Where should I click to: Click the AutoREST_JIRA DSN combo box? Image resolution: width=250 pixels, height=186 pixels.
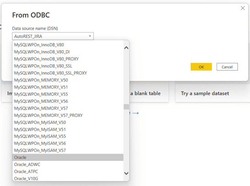pos(53,36)
